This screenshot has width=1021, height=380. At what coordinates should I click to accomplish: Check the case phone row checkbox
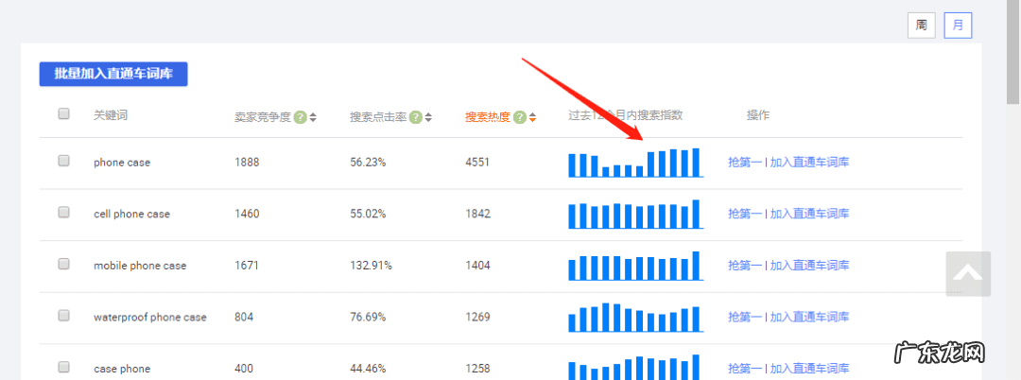coord(64,367)
